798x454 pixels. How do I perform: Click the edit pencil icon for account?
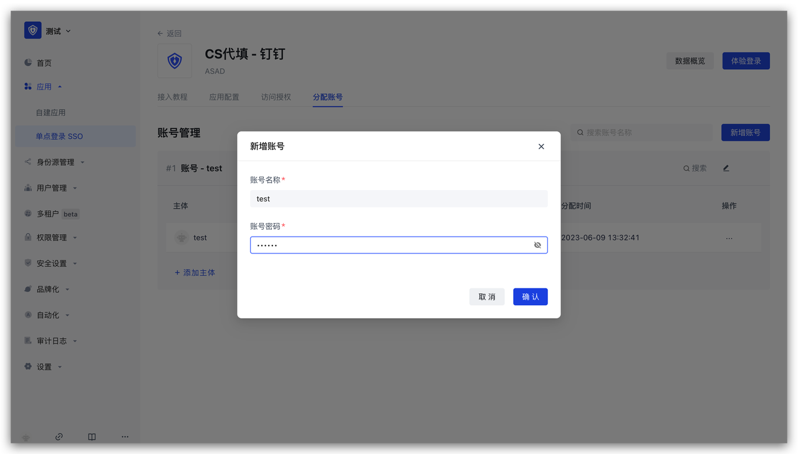[726, 168]
